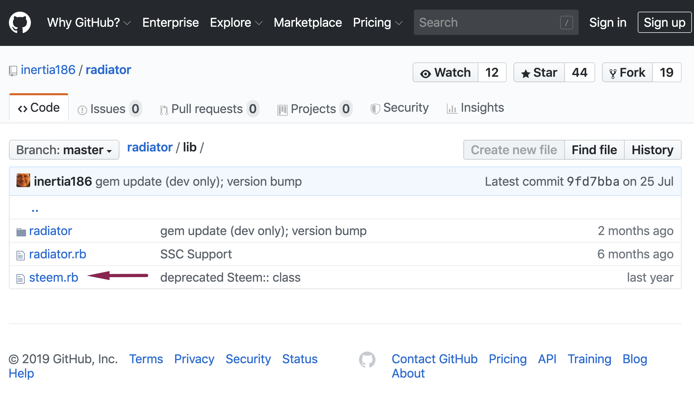Click the Security footer link
Screen dimensions: 694x405
pos(248,359)
